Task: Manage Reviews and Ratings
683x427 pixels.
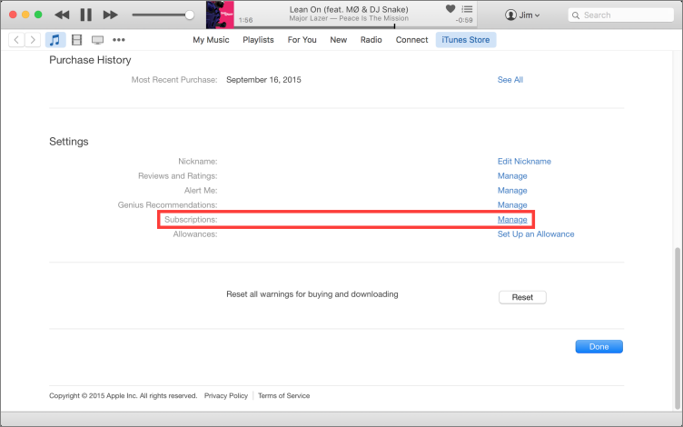Action: click(x=512, y=176)
